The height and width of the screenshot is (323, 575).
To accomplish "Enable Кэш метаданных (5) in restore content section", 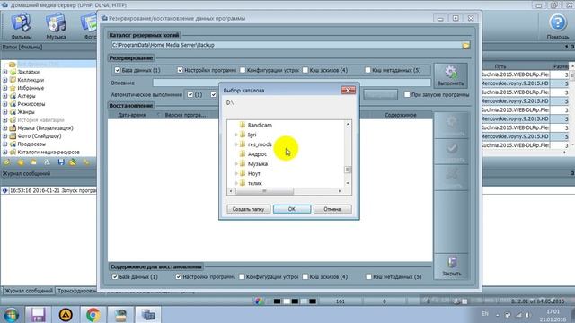I will pyautogui.click(x=368, y=277).
